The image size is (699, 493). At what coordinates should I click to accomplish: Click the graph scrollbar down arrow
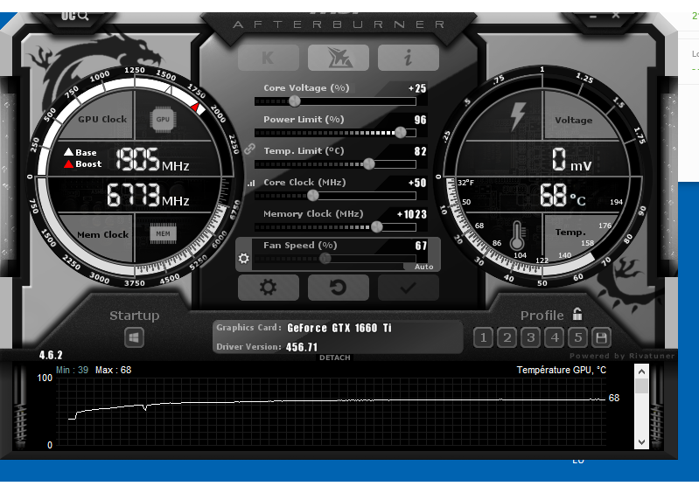click(x=641, y=441)
